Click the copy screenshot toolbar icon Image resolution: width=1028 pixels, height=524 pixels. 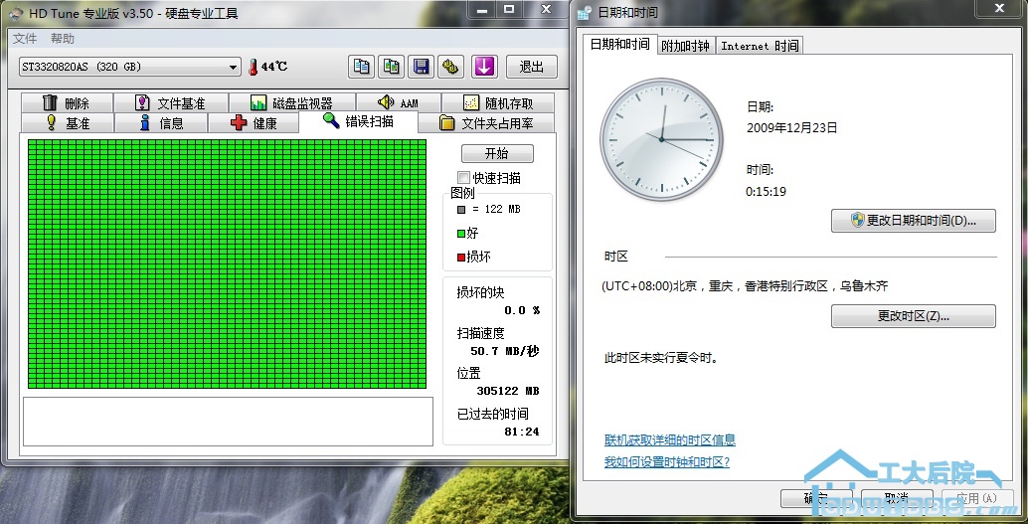click(392, 67)
